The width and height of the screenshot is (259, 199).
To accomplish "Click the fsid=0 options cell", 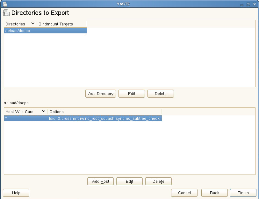I will tap(104, 119).
